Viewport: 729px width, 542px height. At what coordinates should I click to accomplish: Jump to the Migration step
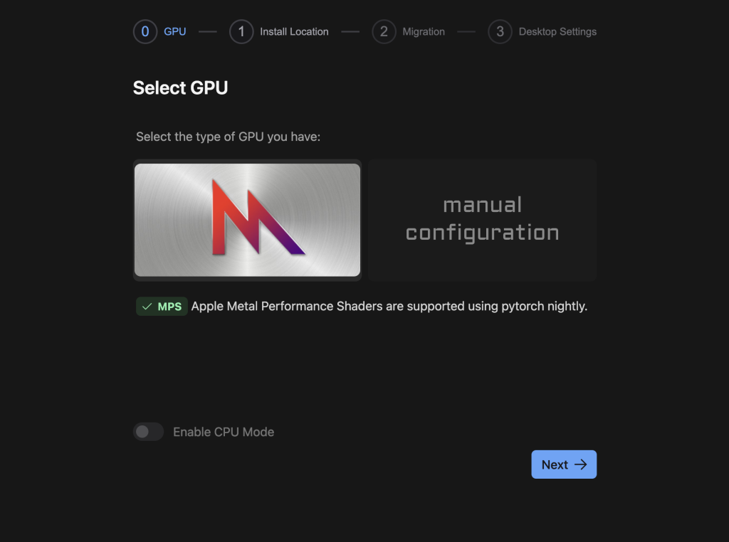(x=424, y=31)
